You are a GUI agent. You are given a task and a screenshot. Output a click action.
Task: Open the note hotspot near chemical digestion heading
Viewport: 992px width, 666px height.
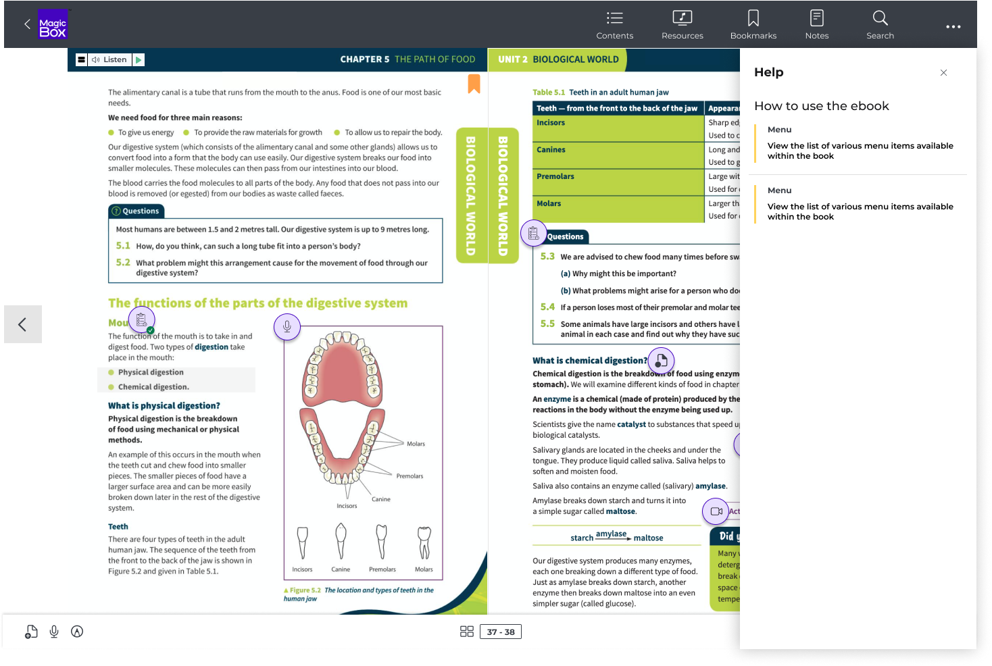(x=662, y=360)
